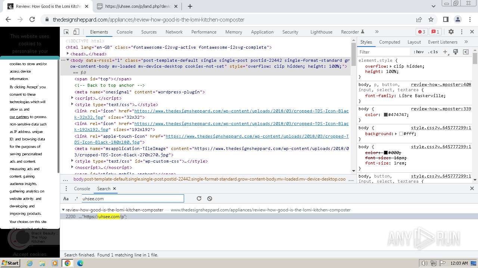Image resolution: width=478 pixels, height=268 pixels.
Task: Expand the style type text/css node
Action: [72, 104]
